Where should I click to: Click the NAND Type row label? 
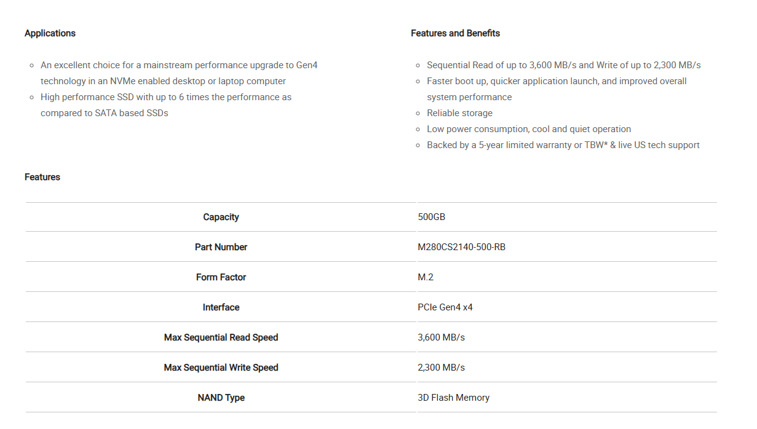221,398
